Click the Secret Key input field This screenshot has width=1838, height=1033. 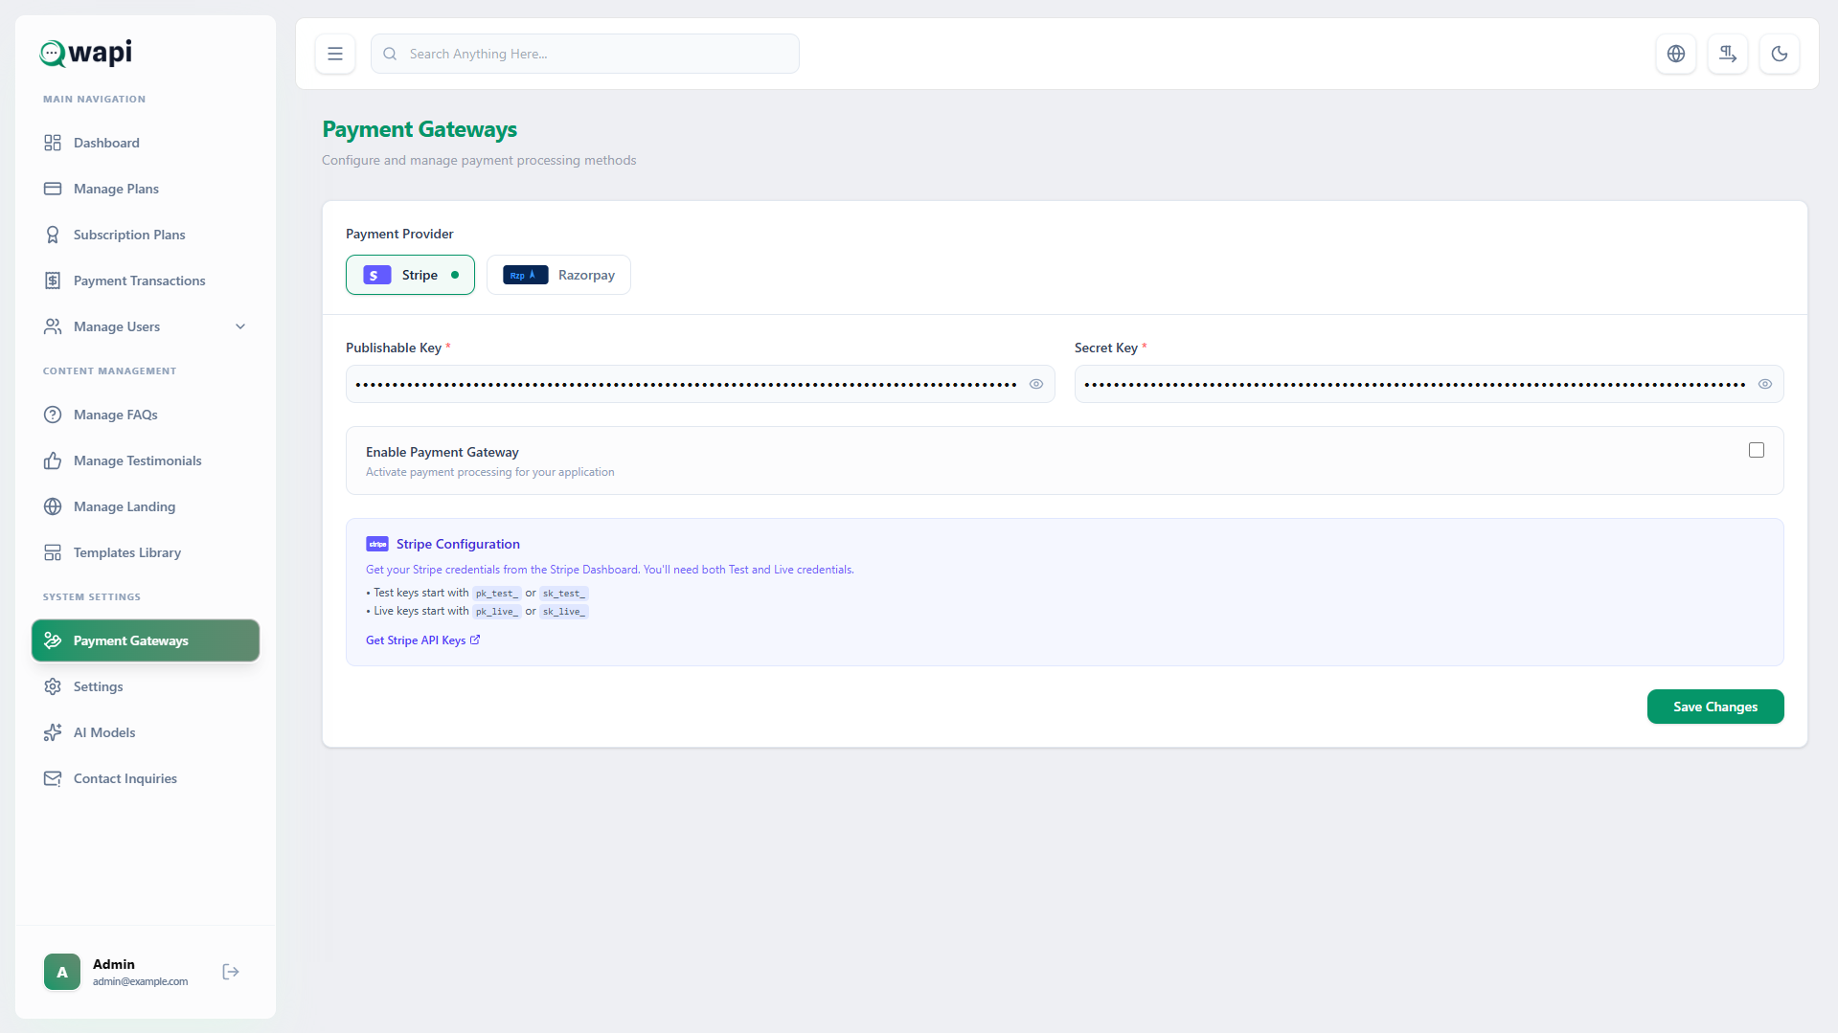pos(1413,384)
